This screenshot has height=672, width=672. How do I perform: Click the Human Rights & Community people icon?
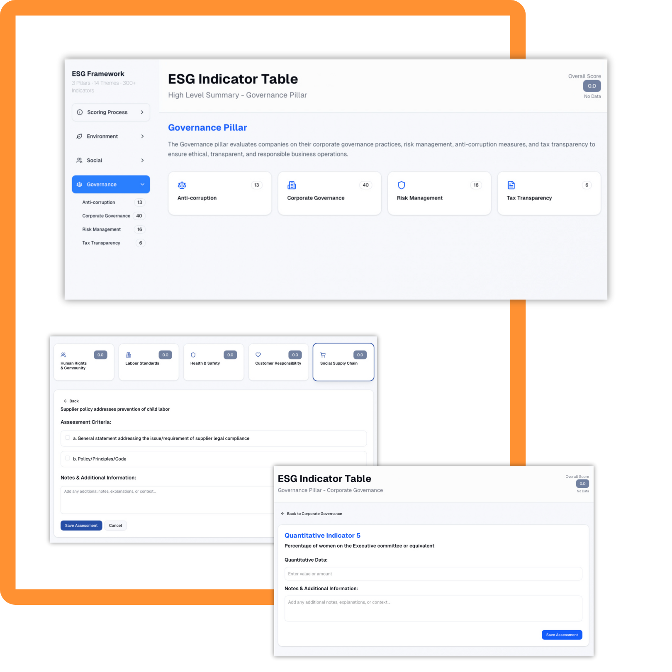(63, 355)
